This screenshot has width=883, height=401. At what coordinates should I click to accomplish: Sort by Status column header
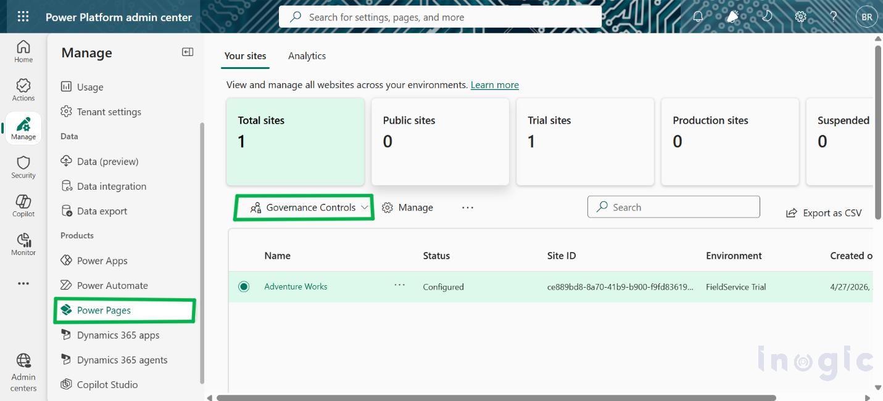click(436, 256)
